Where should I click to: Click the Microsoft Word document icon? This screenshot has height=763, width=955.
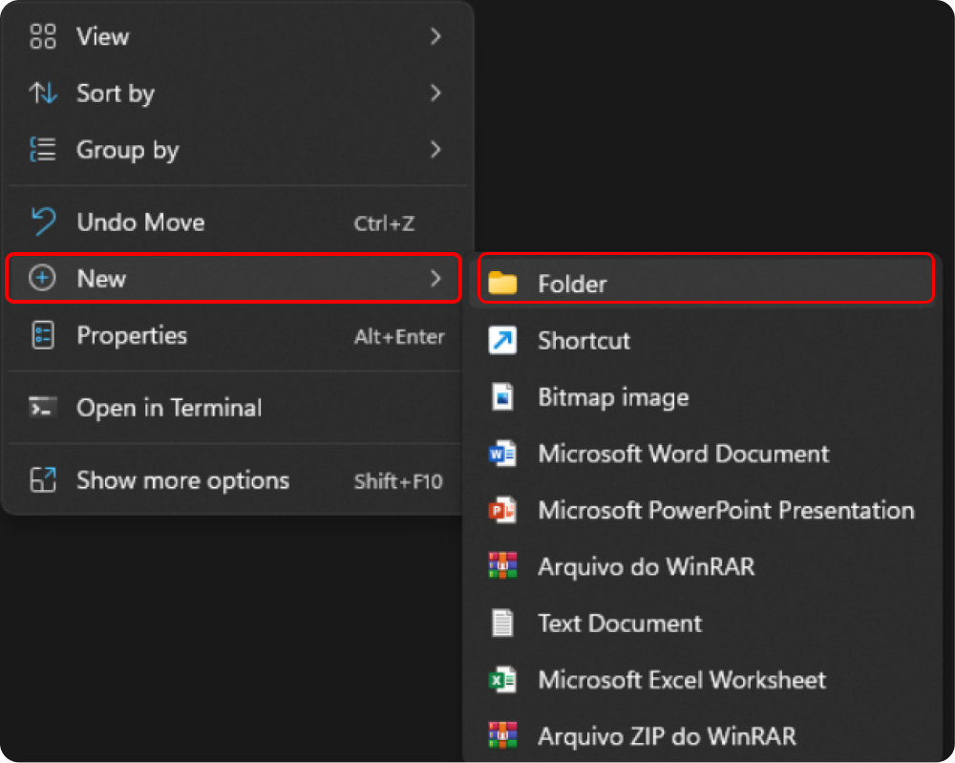pyautogui.click(x=502, y=454)
